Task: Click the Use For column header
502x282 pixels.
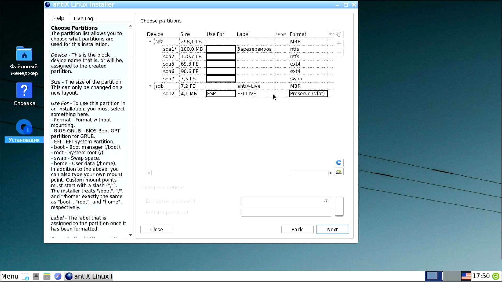Action: [x=221, y=34]
